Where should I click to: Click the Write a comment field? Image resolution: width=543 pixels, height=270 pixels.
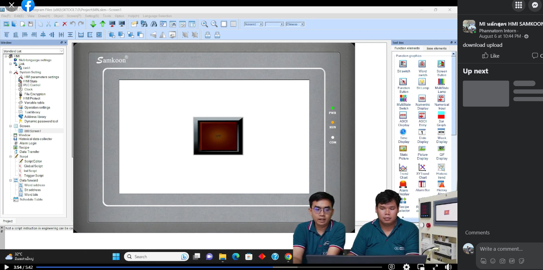tap(509, 249)
